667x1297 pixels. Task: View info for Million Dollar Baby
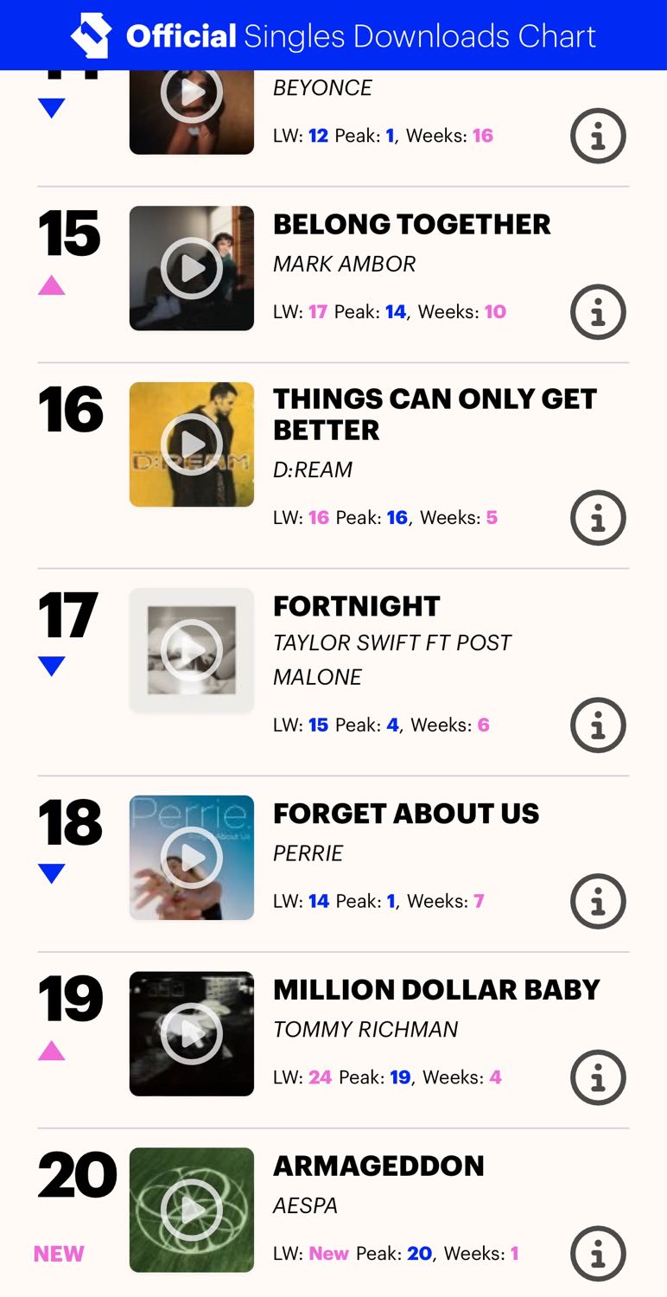598,1077
